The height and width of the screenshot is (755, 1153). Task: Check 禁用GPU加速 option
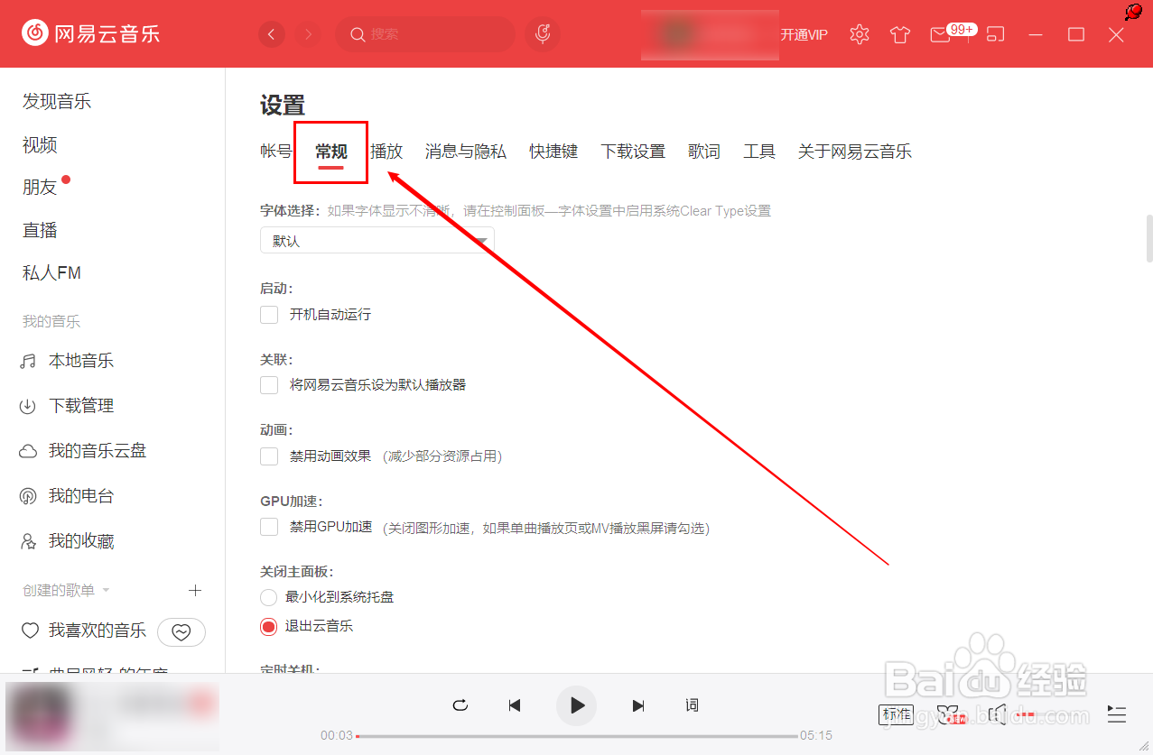[x=269, y=527]
